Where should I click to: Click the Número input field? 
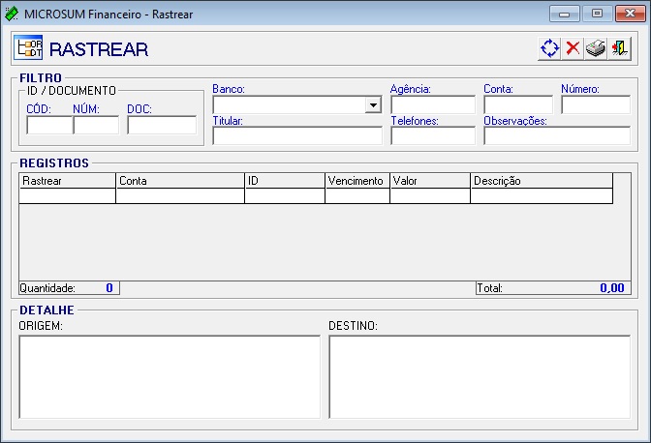point(596,104)
